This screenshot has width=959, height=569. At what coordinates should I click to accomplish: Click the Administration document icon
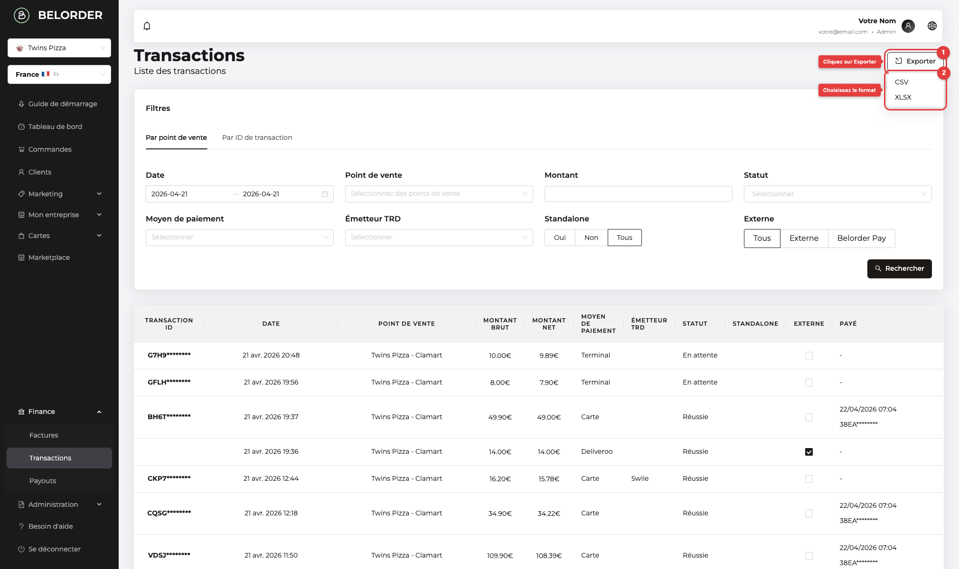click(x=21, y=505)
